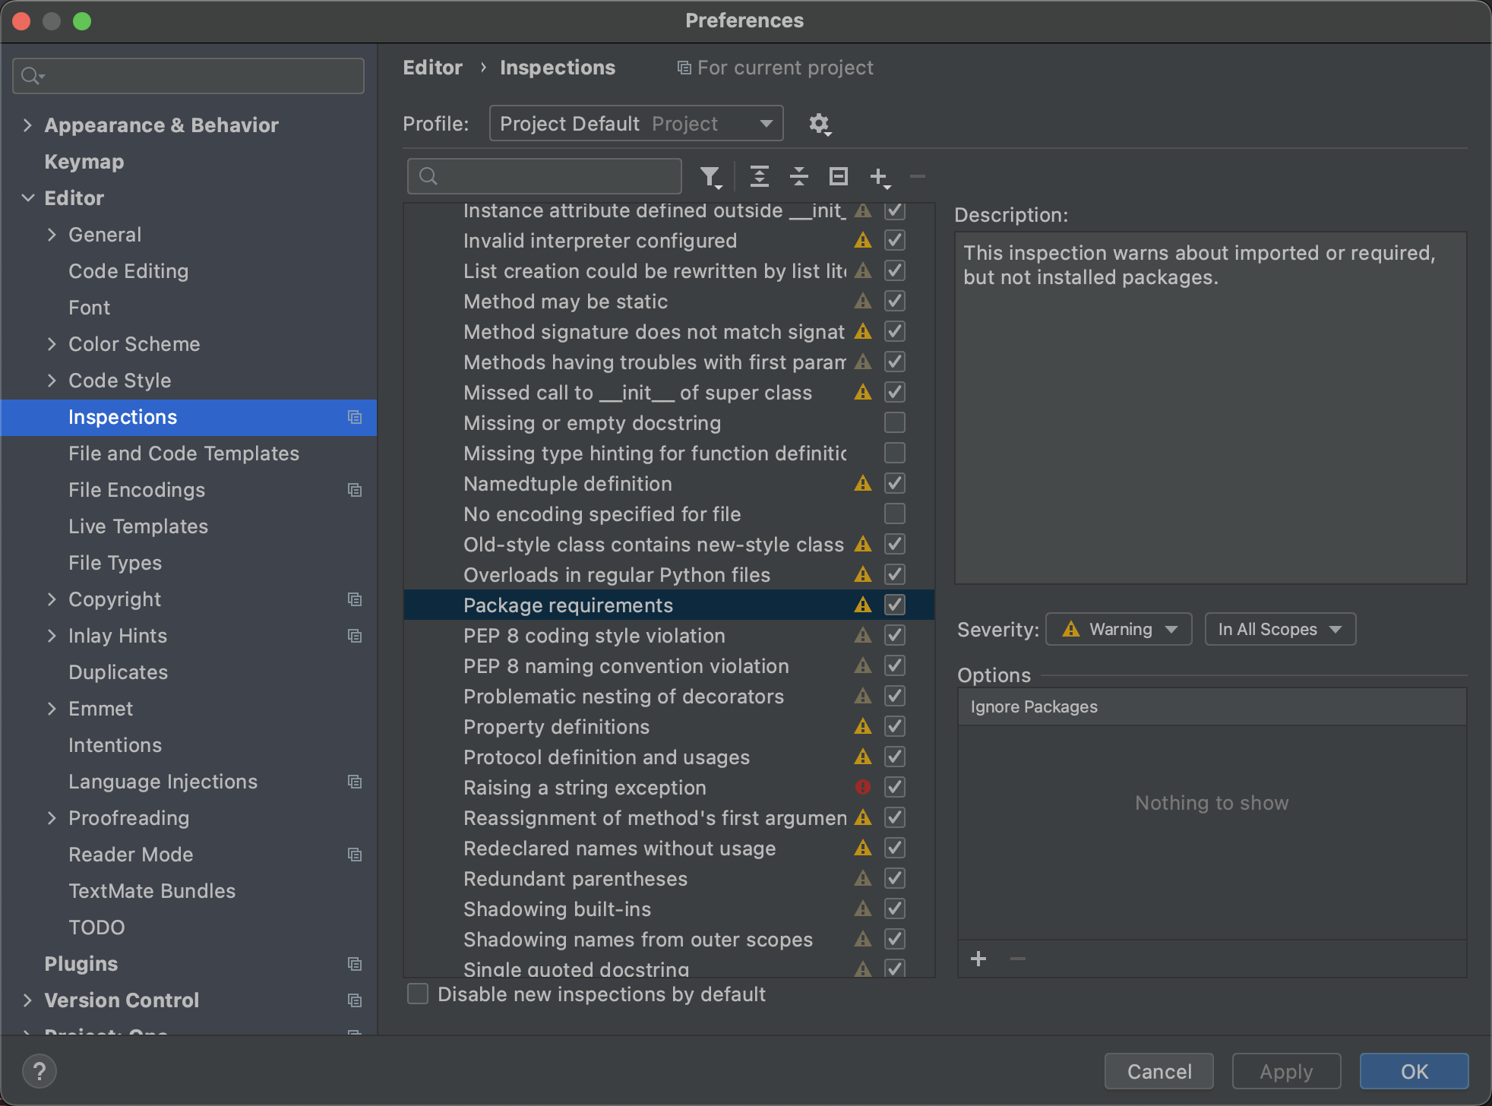1492x1106 pixels.
Task: Click the reset to empty square icon
Action: (838, 177)
